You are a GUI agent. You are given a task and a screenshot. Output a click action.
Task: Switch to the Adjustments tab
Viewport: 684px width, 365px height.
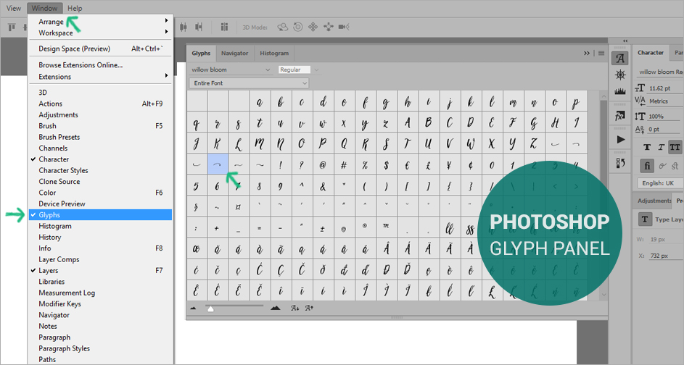[654, 201]
